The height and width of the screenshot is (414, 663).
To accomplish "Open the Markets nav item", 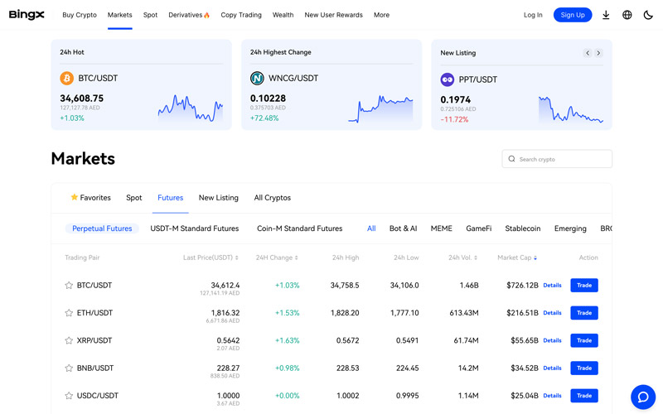I will [119, 15].
